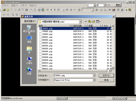Viewport: 136px width, 101px height.
Task: Toggle the highlighted navigation pane icon
Action: tap(43, 10)
